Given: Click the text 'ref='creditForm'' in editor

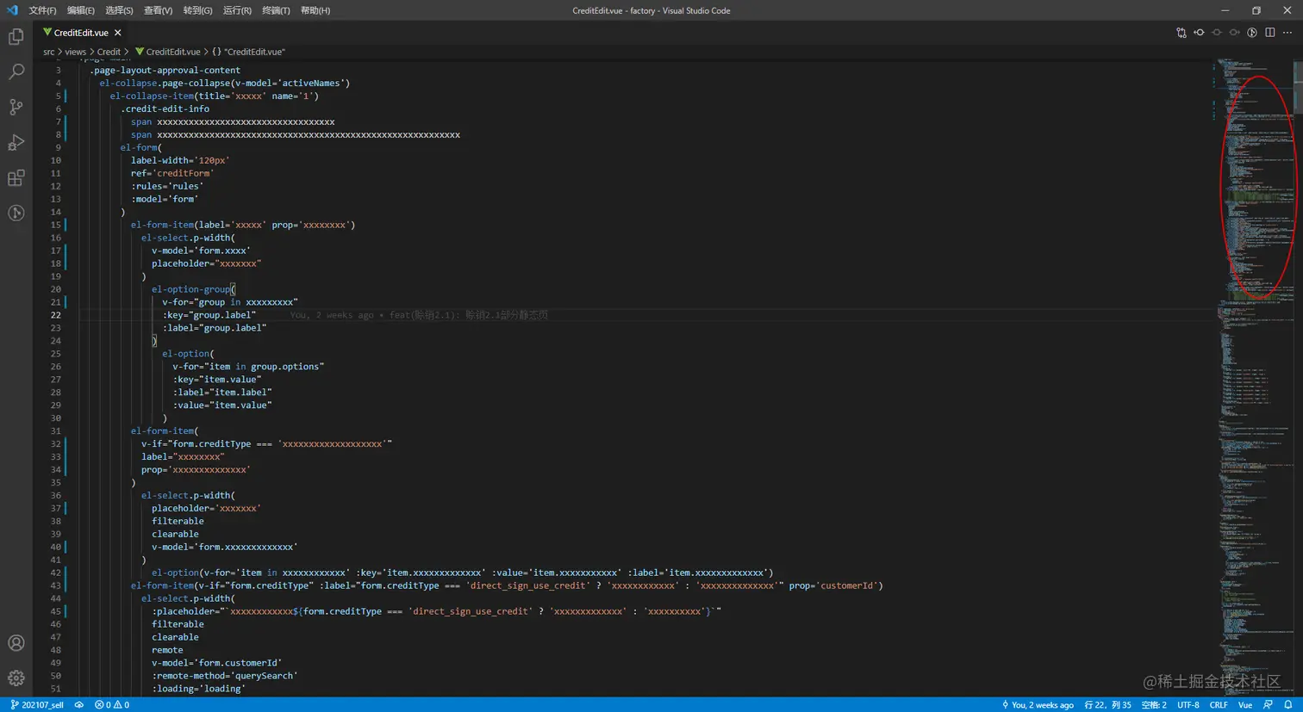Looking at the screenshot, I should tap(172, 173).
